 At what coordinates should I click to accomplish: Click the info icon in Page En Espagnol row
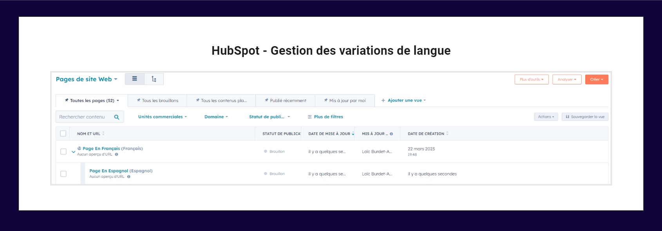(128, 177)
